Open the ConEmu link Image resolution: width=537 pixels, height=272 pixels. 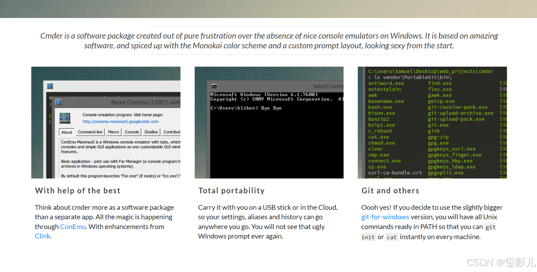[73, 227]
